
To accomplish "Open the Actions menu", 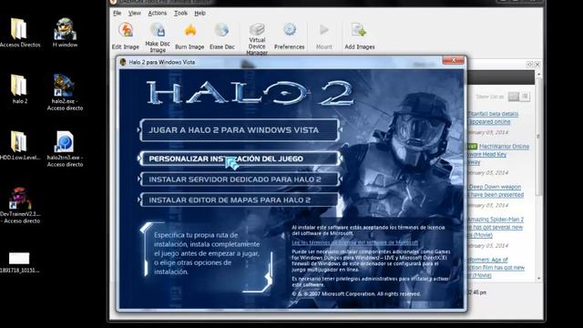I will 158,13.
